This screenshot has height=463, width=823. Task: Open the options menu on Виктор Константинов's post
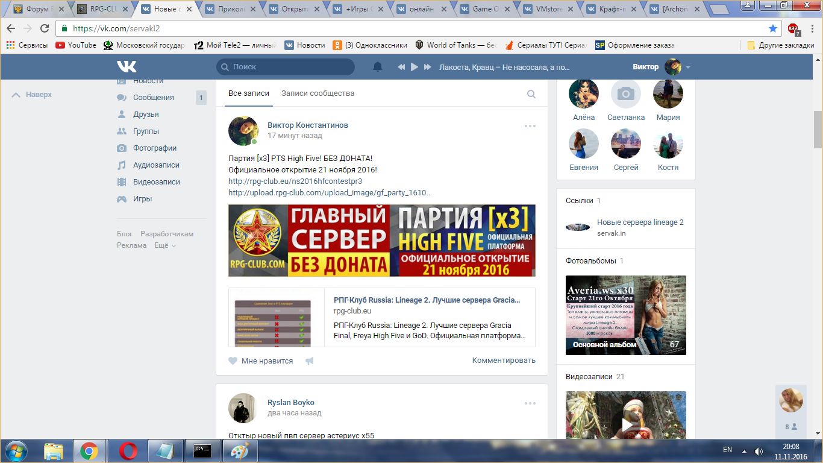tap(530, 126)
